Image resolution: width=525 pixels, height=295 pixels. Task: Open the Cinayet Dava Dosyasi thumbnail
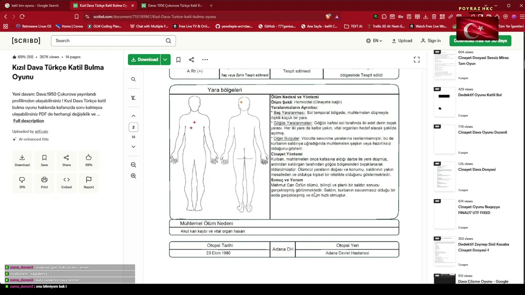tap(444, 176)
